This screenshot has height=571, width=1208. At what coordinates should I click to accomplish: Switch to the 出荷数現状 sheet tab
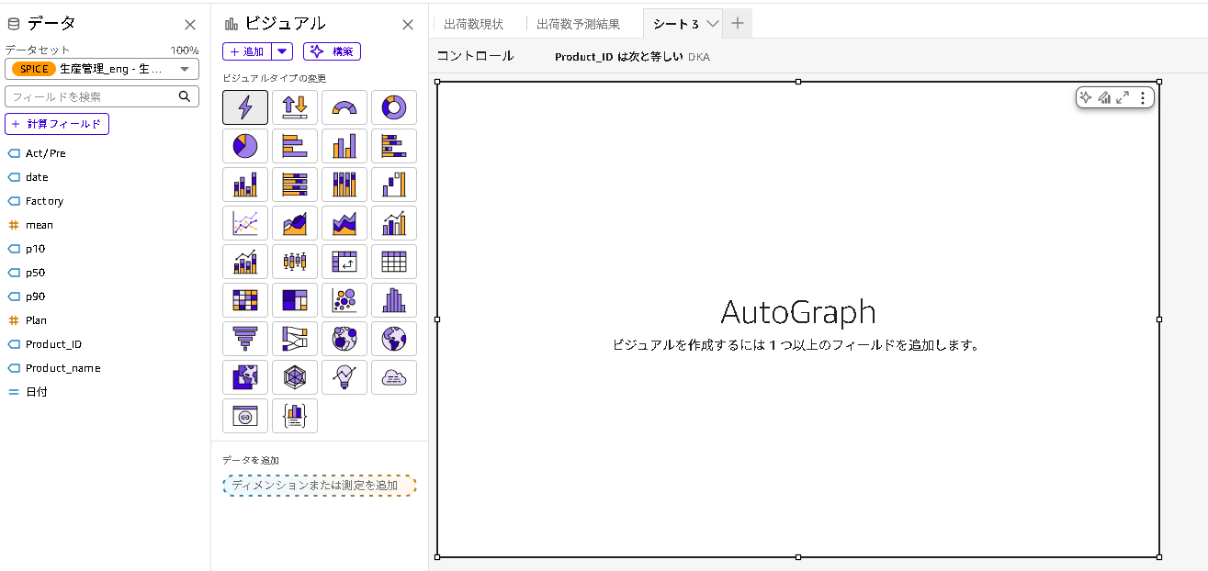click(473, 24)
